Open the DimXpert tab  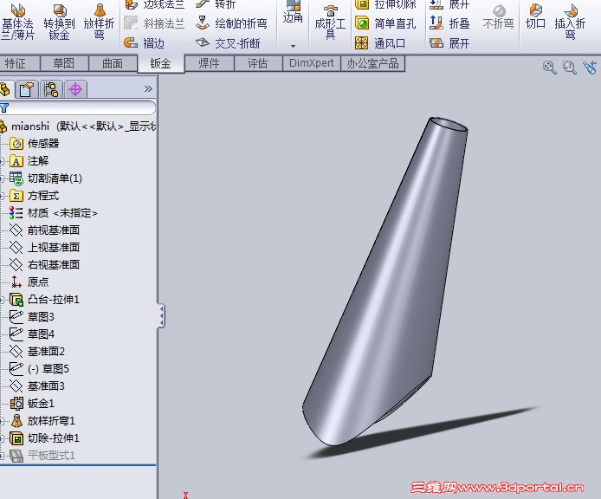click(311, 63)
